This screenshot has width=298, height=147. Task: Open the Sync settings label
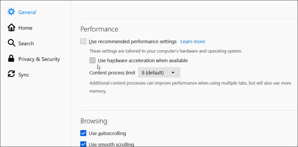[x=24, y=75]
